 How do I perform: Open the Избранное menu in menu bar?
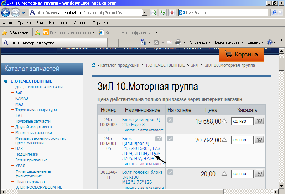58,23
